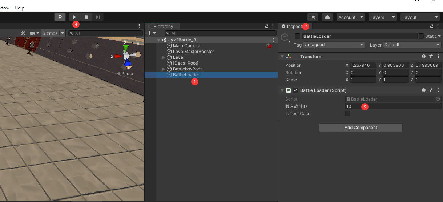
Task: Toggle the Inspector lock icon
Action: pos(432,26)
